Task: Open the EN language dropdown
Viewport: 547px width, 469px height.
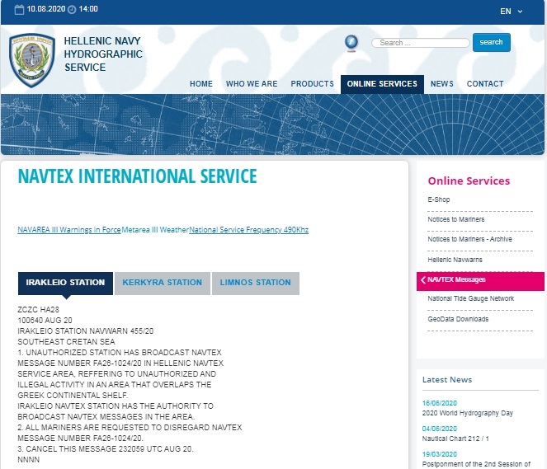Action: coord(512,12)
